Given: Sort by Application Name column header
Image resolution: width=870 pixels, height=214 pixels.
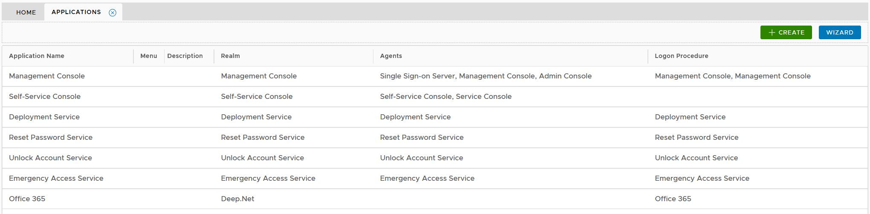Looking at the screenshot, I should [x=37, y=56].
